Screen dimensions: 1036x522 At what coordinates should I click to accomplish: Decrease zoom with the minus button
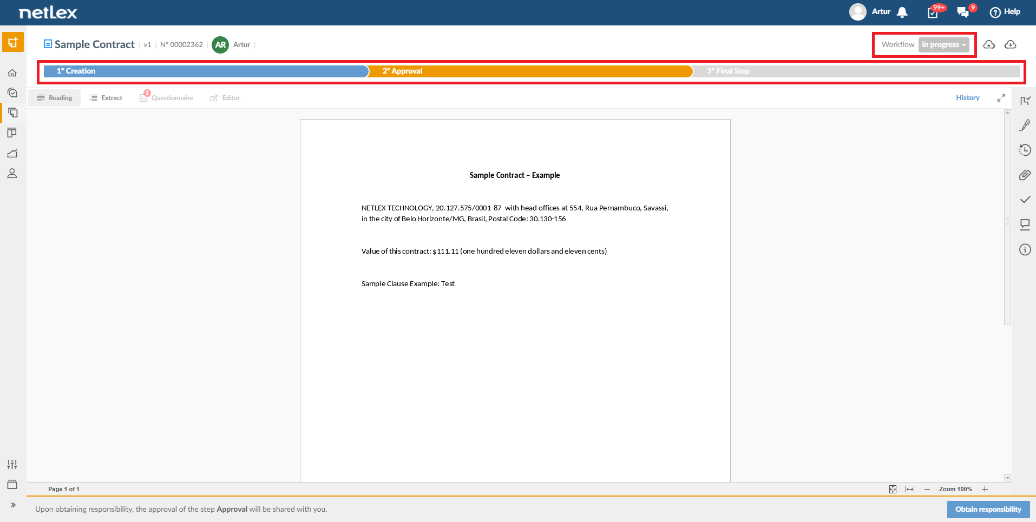pyautogui.click(x=927, y=490)
